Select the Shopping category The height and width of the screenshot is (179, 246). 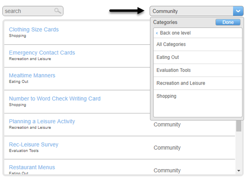click(198, 96)
